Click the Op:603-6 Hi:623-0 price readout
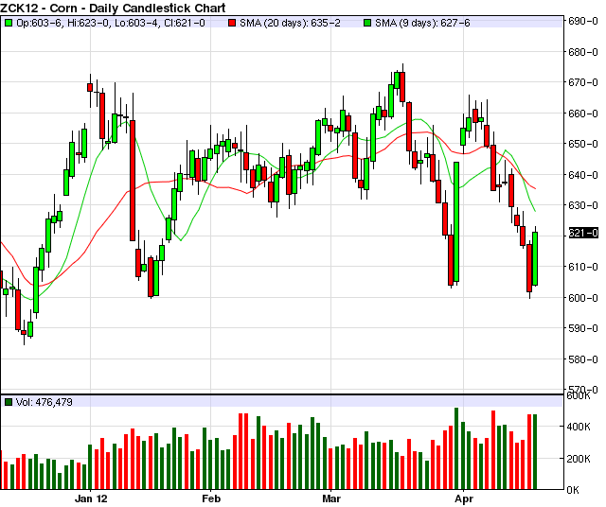 pos(111,23)
